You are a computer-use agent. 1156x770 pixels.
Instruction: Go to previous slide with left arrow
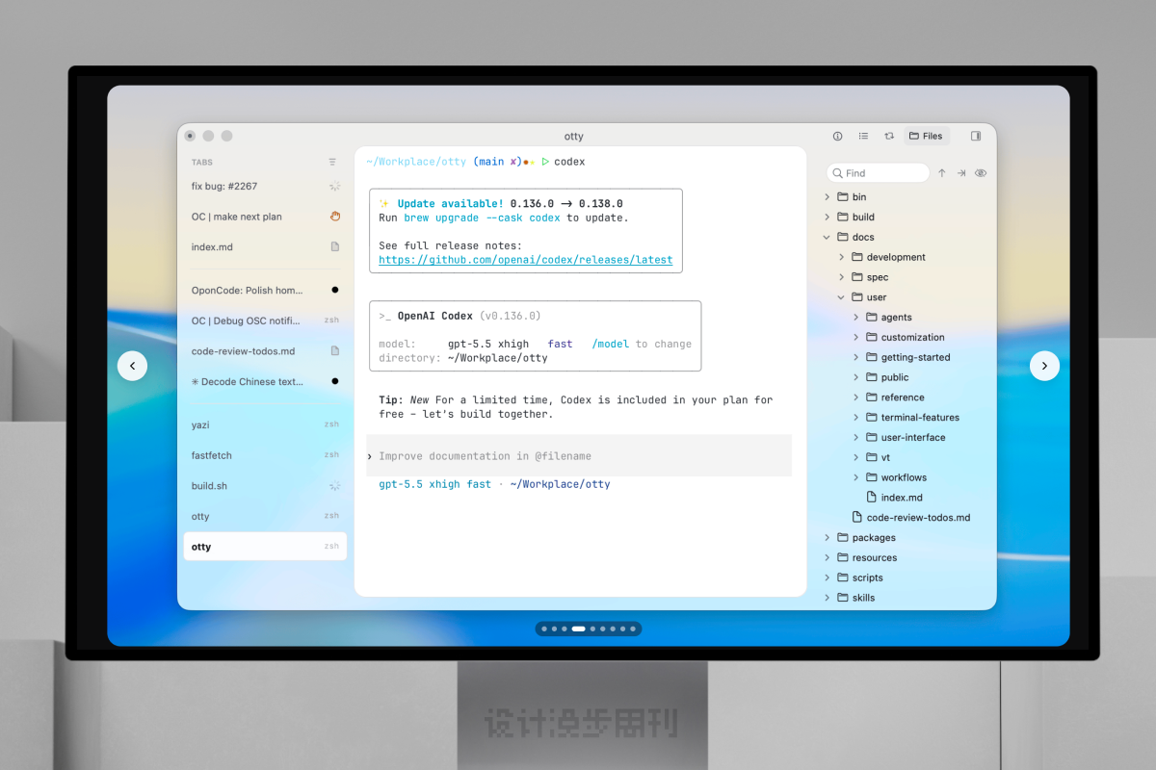pyautogui.click(x=132, y=366)
